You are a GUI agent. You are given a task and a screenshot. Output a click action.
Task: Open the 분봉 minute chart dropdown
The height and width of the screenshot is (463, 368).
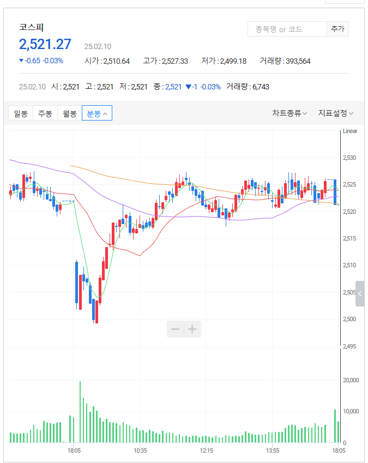coord(96,113)
